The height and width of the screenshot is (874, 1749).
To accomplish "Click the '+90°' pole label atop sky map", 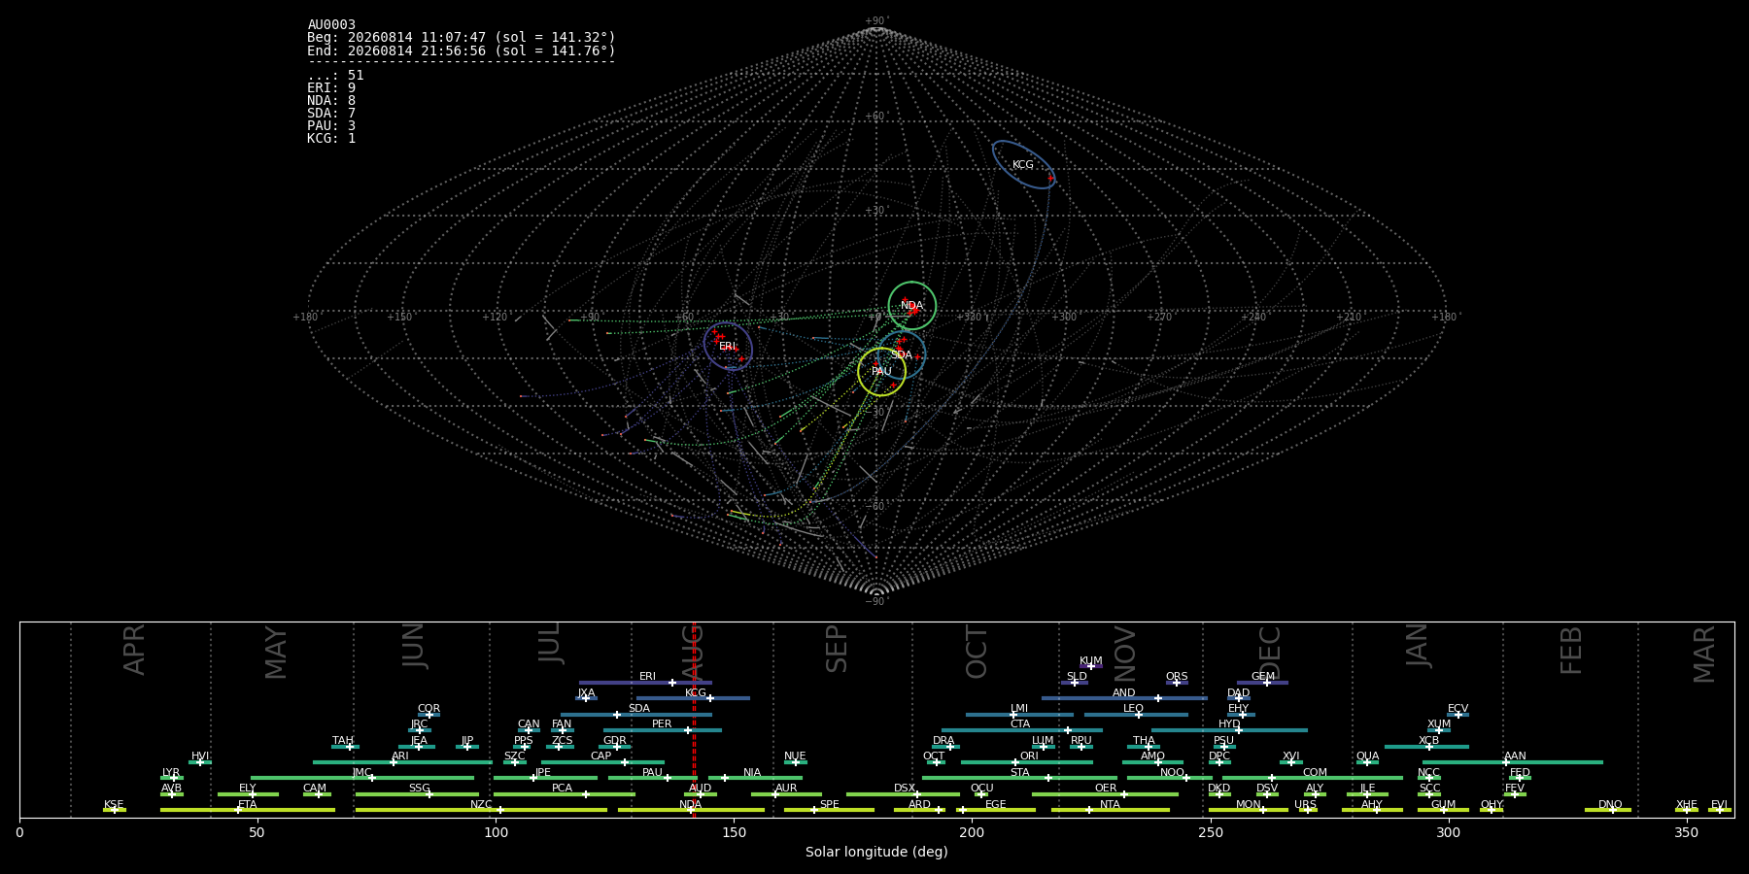I will pos(876,21).
